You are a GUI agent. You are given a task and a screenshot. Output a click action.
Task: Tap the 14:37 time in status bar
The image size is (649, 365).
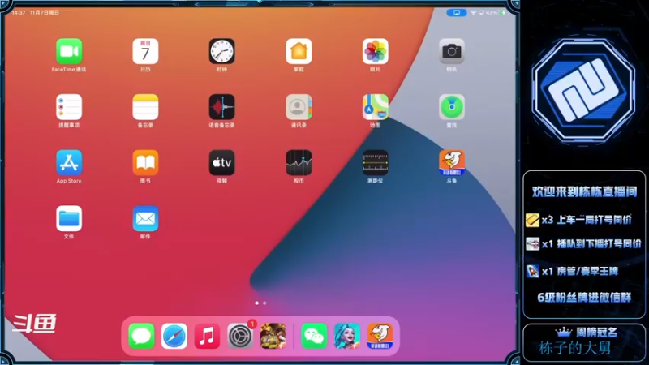click(19, 13)
